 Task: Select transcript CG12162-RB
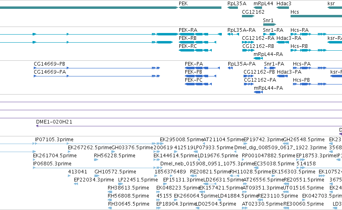click(258, 46)
